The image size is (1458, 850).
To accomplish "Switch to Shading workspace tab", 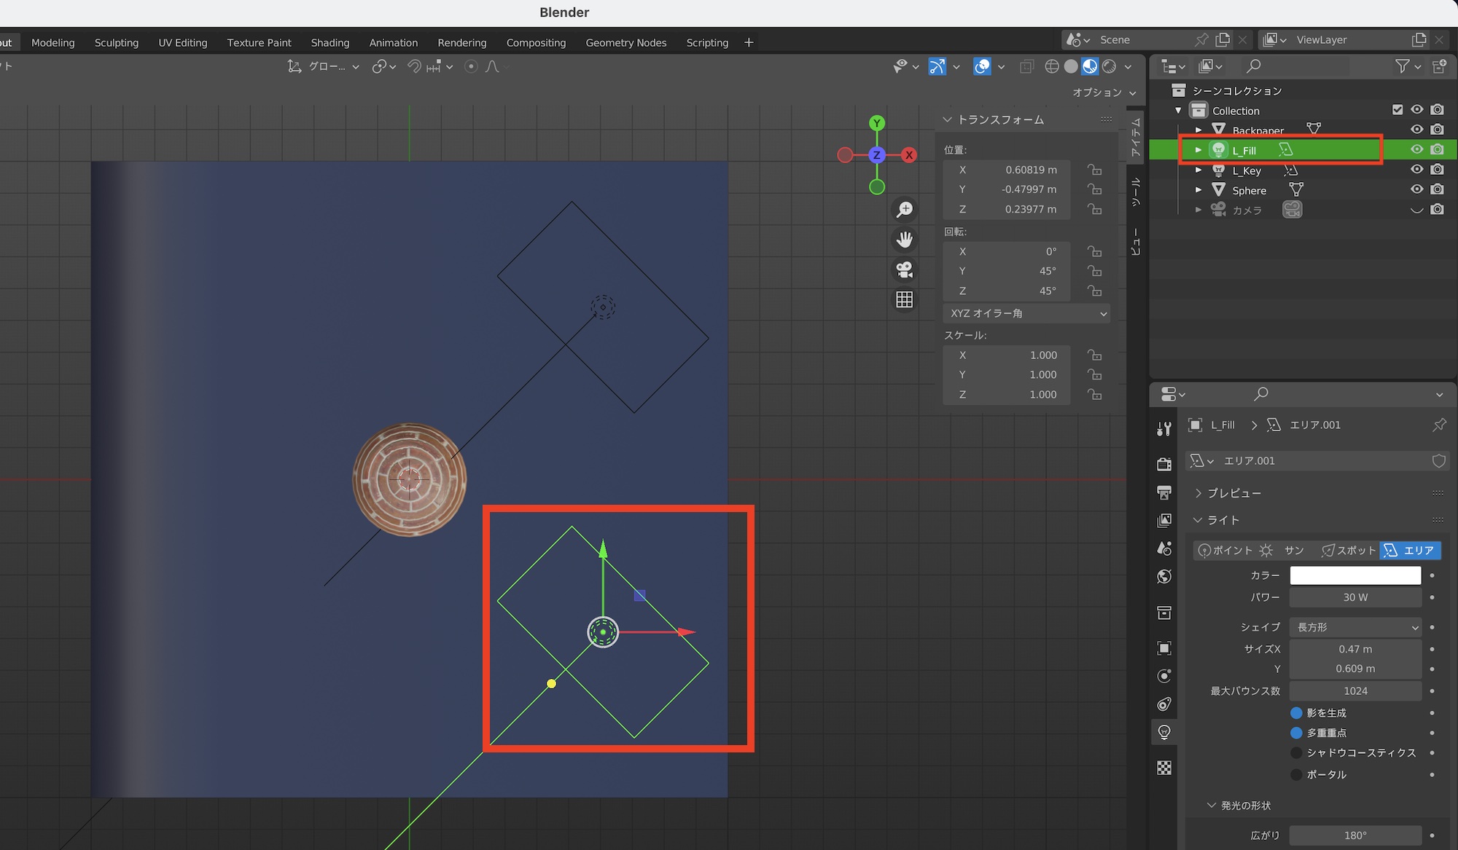I will click(330, 42).
